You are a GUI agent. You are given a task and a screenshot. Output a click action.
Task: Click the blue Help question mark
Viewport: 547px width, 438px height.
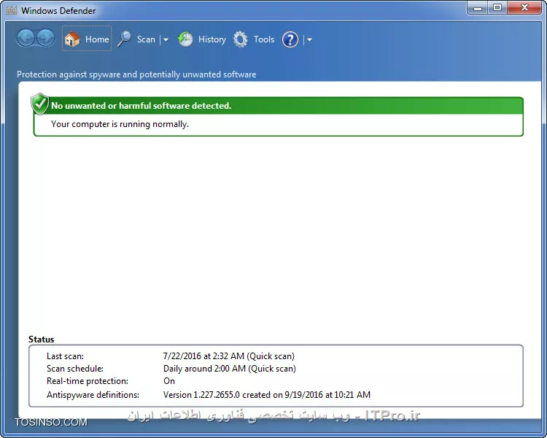(290, 39)
